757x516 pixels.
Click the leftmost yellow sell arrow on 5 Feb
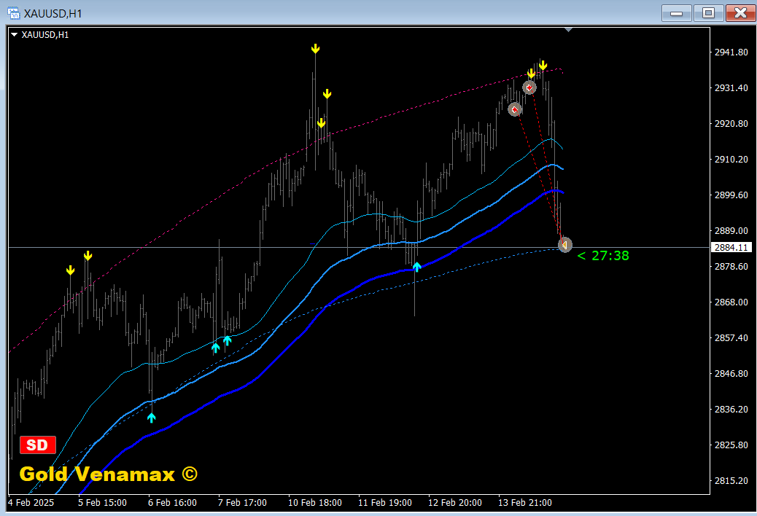point(71,270)
